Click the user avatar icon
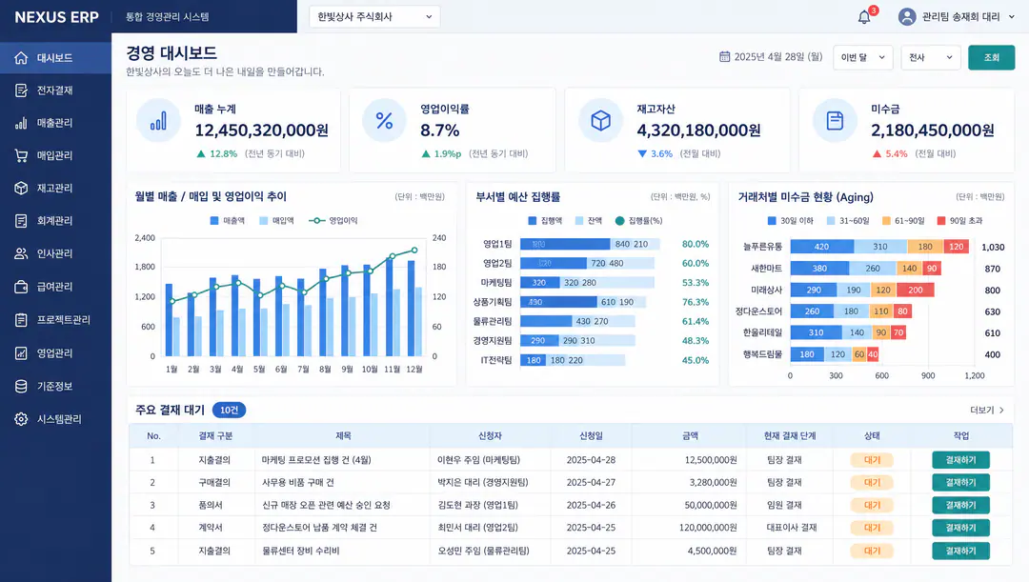 click(907, 17)
